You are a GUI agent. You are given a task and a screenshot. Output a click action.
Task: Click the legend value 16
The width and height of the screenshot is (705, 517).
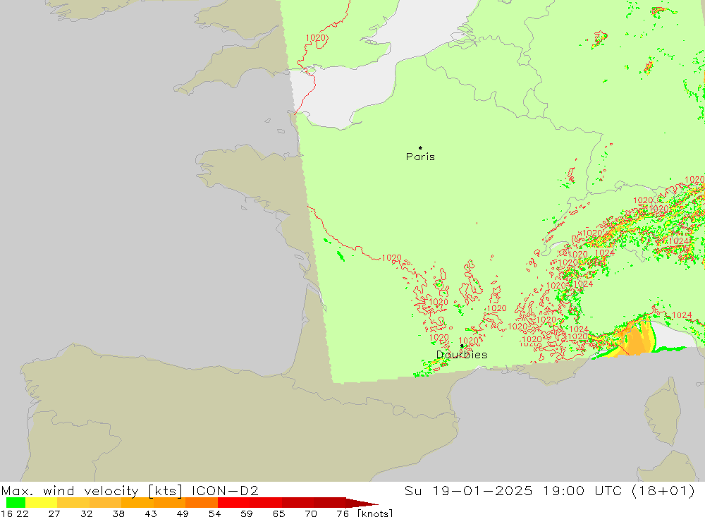6,513
